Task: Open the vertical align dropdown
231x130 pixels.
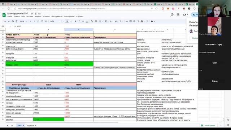Action: tap(112, 21)
